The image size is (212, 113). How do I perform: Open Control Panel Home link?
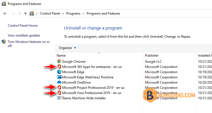click(23, 26)
